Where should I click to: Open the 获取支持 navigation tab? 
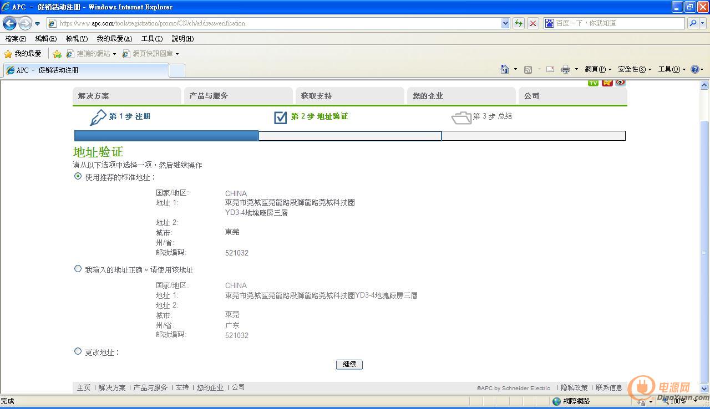point(350,96)
